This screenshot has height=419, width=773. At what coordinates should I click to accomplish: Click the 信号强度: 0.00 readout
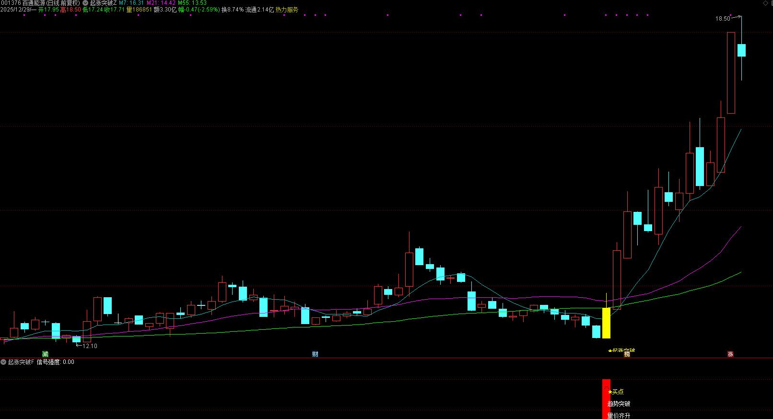tap(55, 362)
